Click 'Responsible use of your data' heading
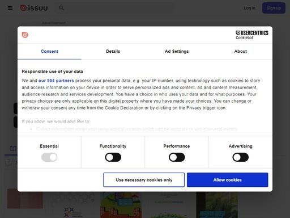 click(52, 72)
